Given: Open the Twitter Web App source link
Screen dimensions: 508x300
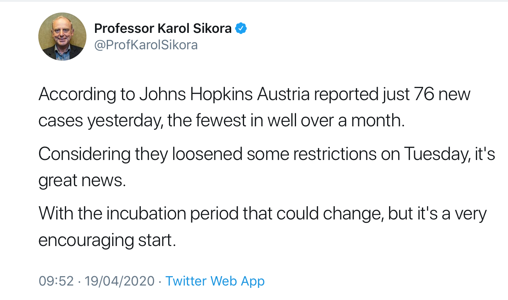Looking at the screenshot, I should point(215,281).
